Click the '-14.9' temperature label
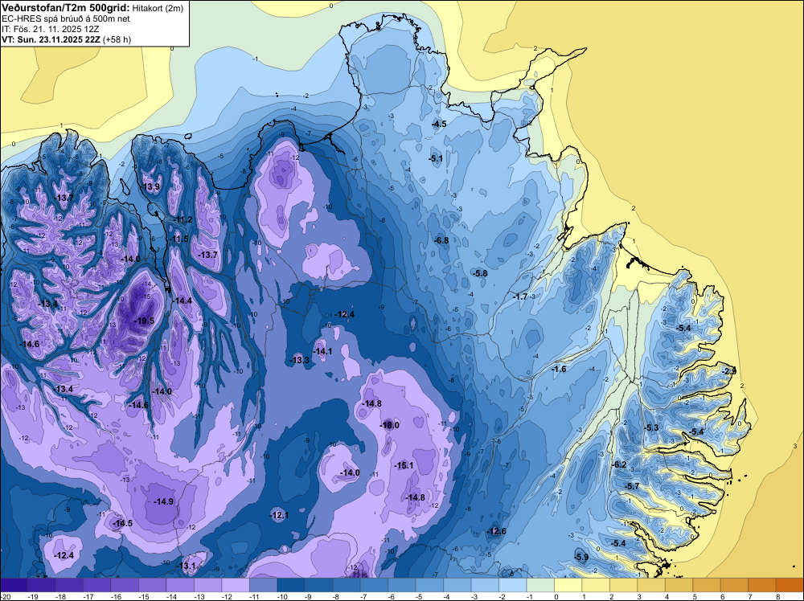 [x=163, y=501]
